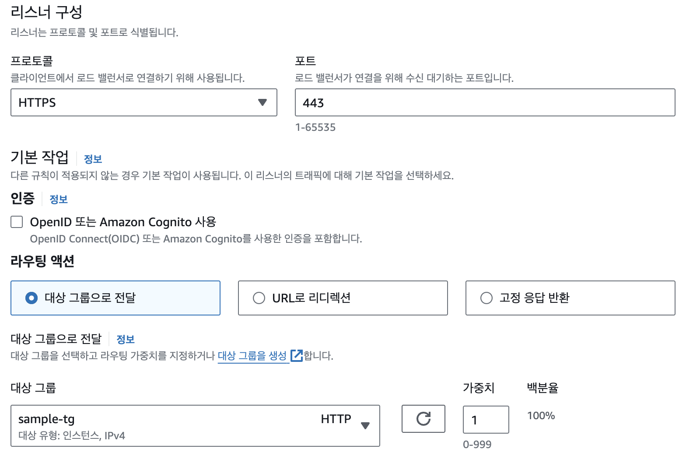Click the 가중치 weight input field
686x459 pixels.
tap(486, 420)
